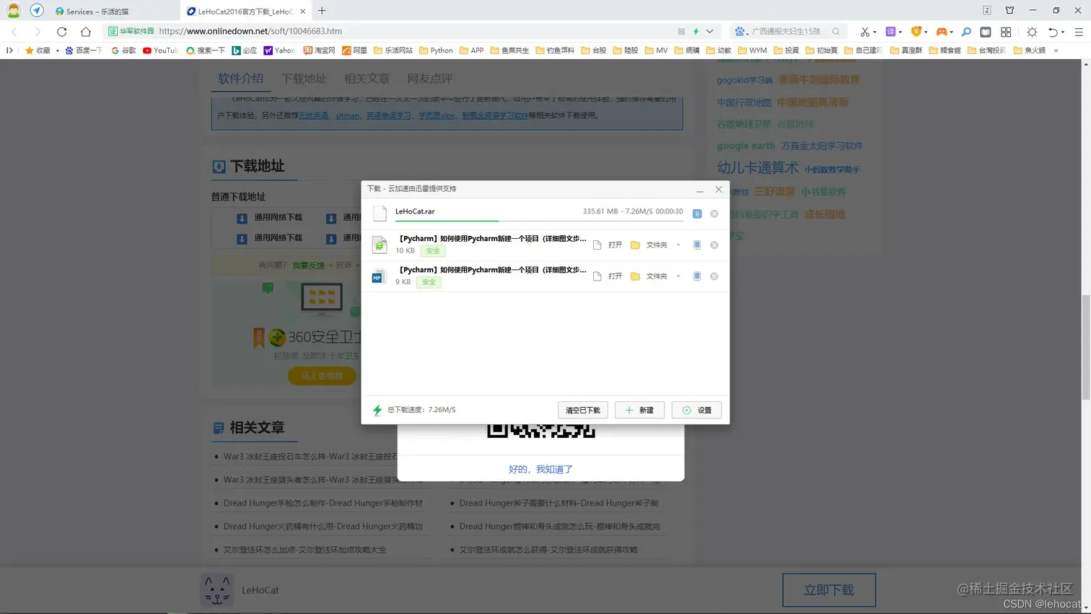The image size is (1091, 614).
Task: Switch to the Services - 乐活的猫 browser tab
Action: (97, 11)
